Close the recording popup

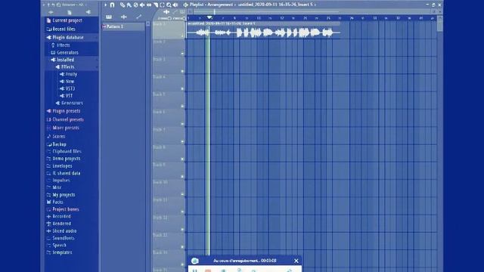click(x=296, y=261)
